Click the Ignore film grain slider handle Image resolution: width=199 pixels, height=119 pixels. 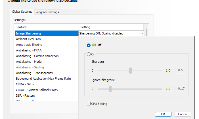pos(110,89)
